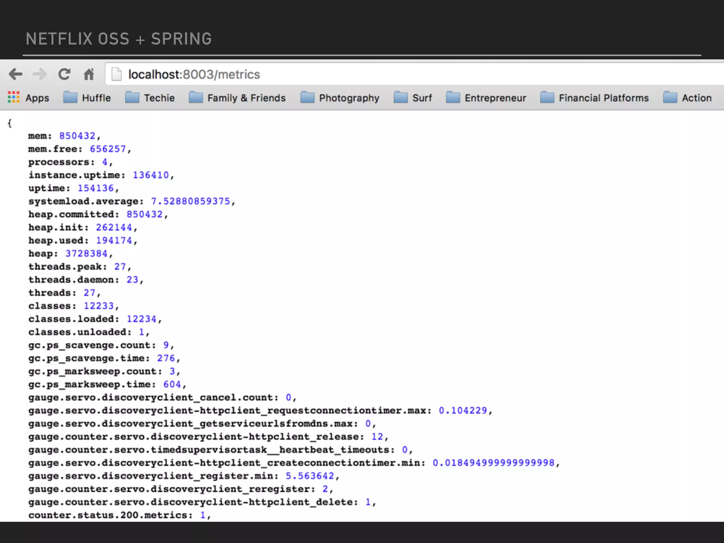
Task: Open the browser home page icon
Action: point(89,74)
